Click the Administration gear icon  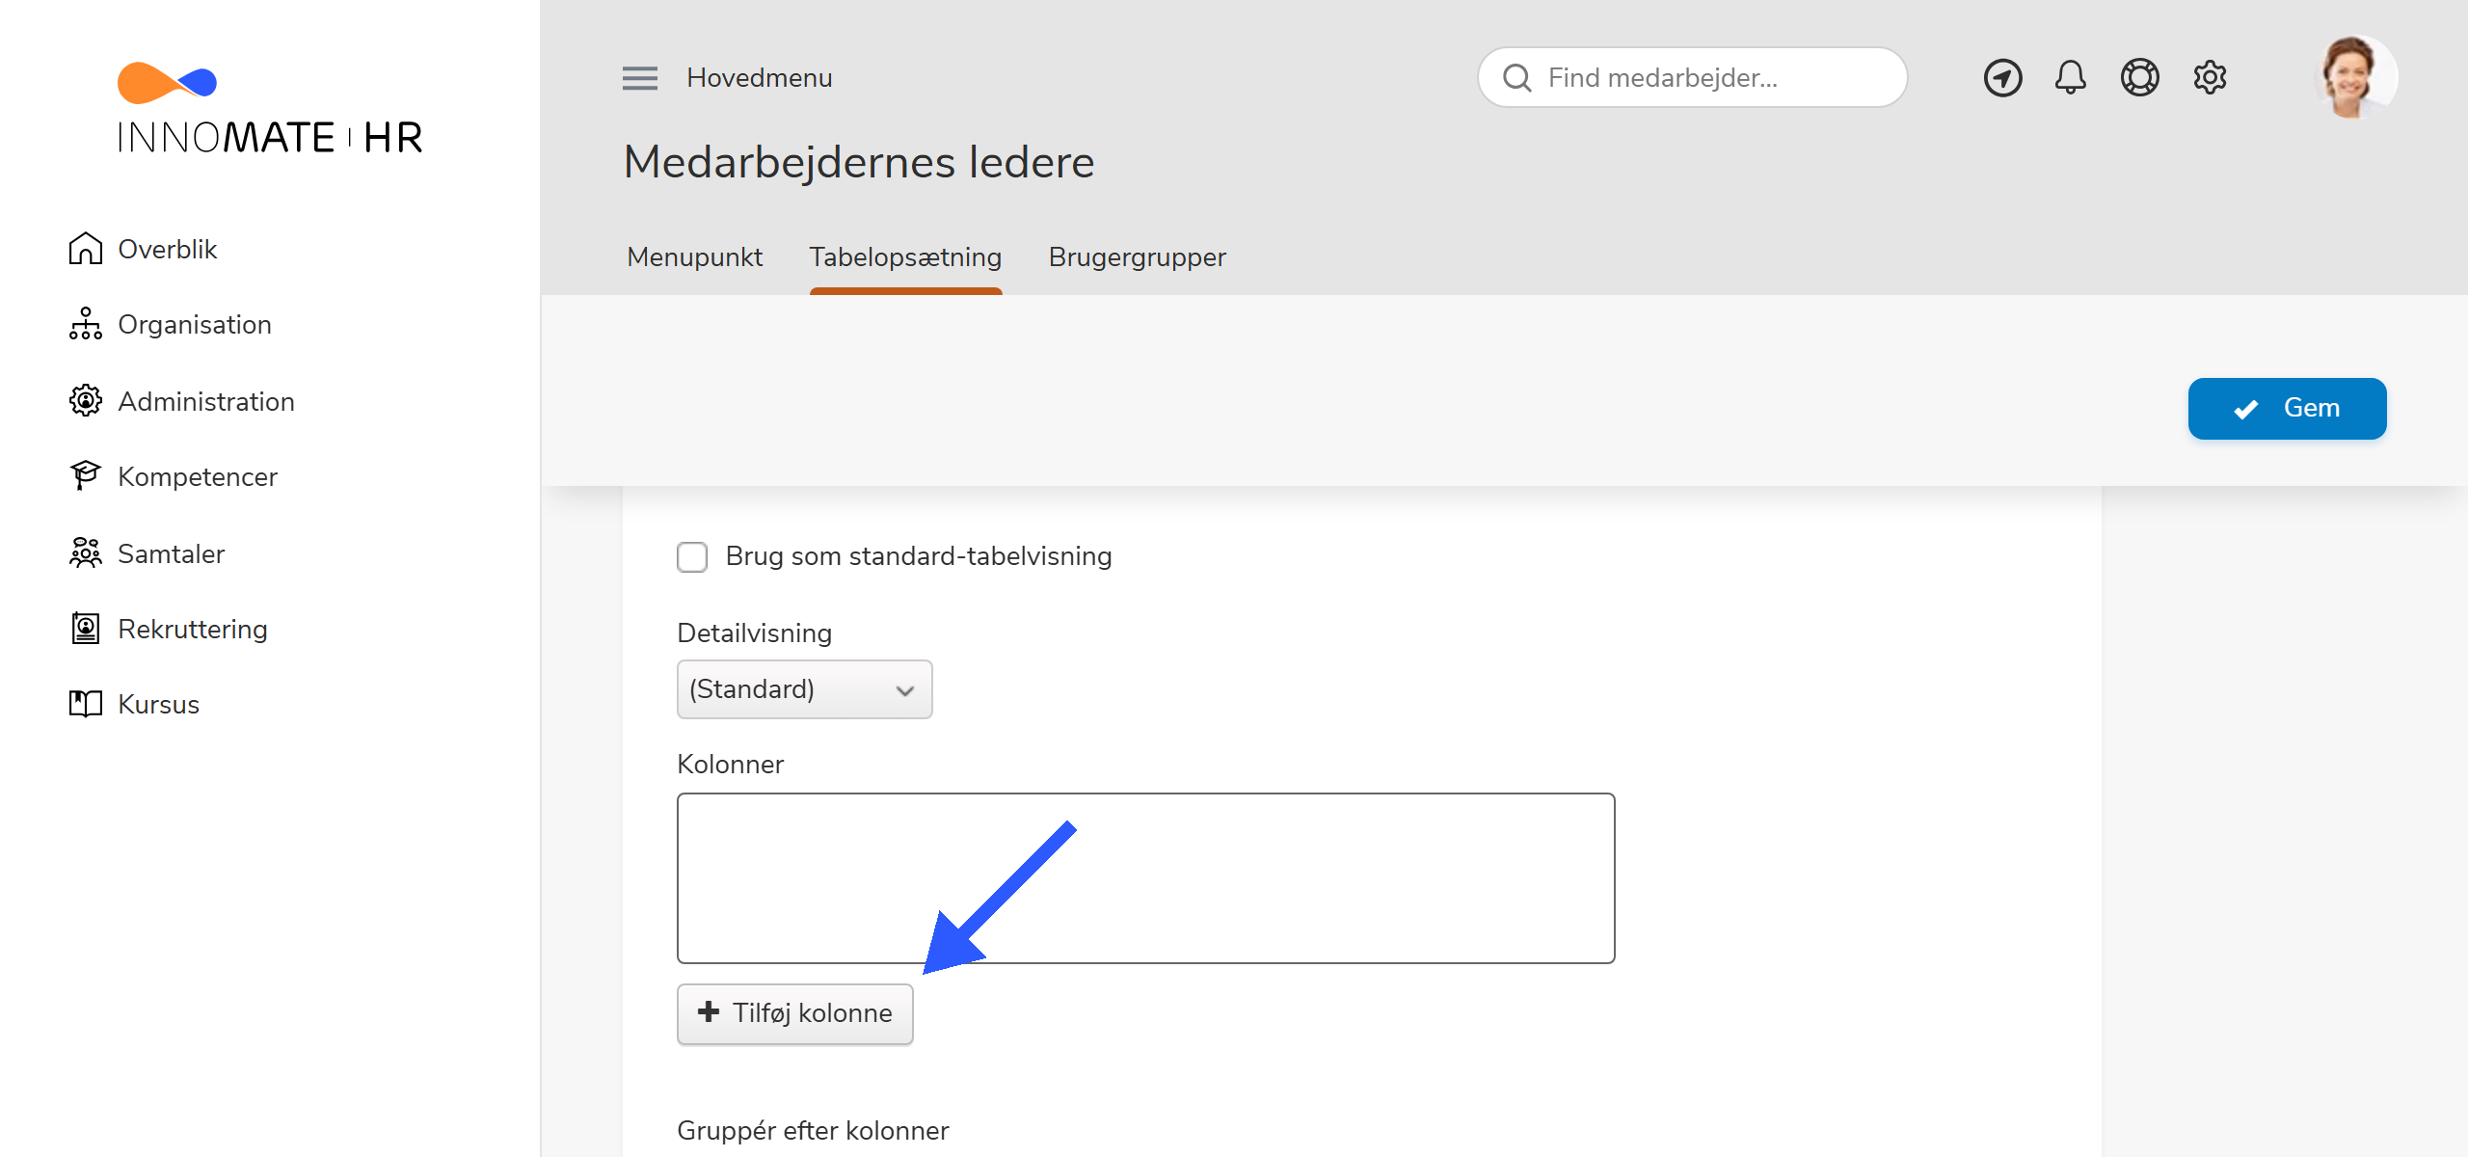85,401
